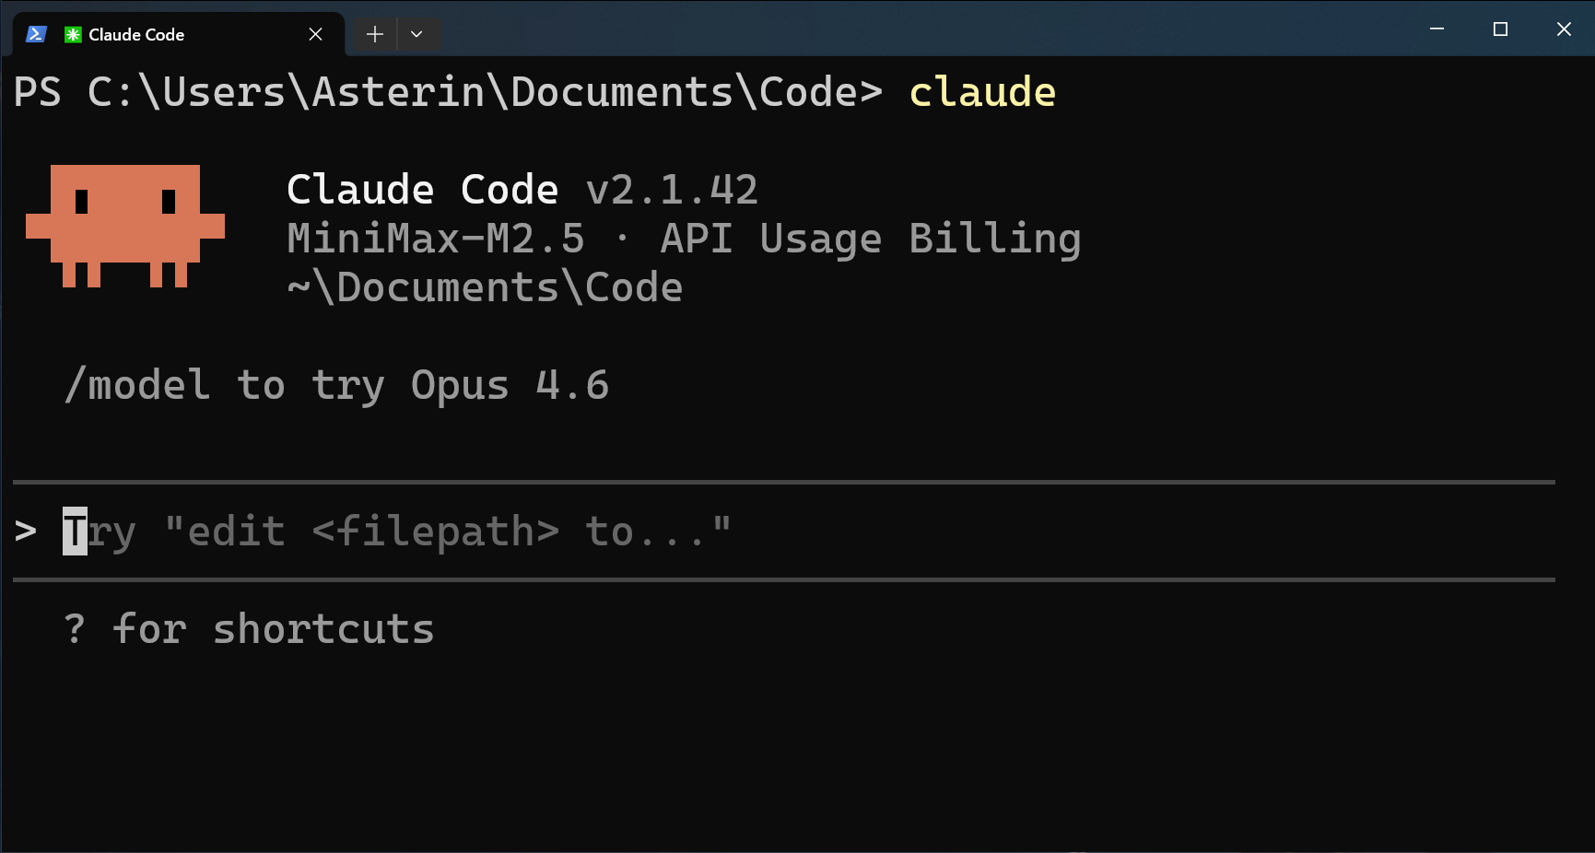Click the ~\Documents\Code working directory path
This screenshot has height=853, width=1595.
pyautogui.click(x=485, y=287)
